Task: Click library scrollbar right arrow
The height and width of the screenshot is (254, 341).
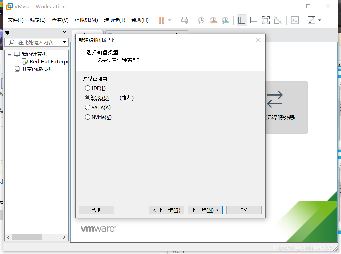Action: pos(64,237)
